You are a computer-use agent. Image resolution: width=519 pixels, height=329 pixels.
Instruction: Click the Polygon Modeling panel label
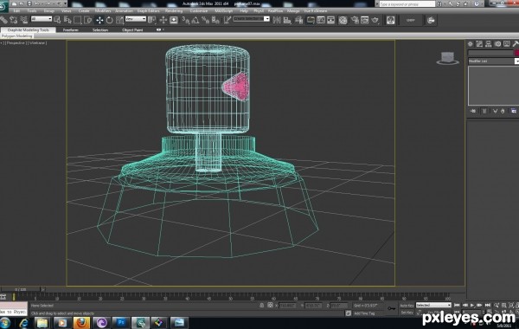click(x=17, y=35)
